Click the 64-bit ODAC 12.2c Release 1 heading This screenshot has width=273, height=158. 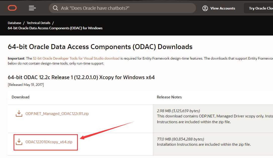(81, 77)
